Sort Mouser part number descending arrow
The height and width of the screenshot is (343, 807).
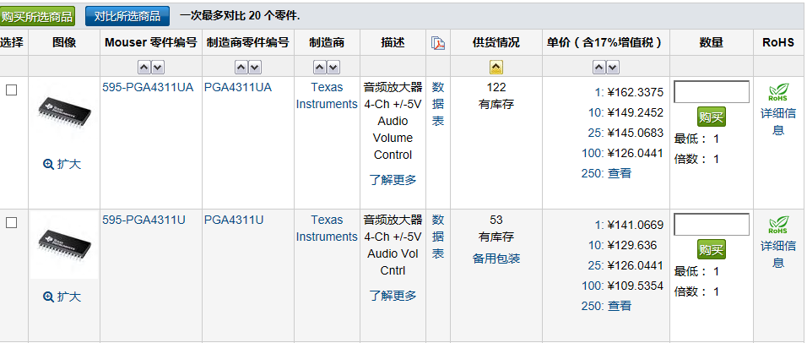coord(158,67)
